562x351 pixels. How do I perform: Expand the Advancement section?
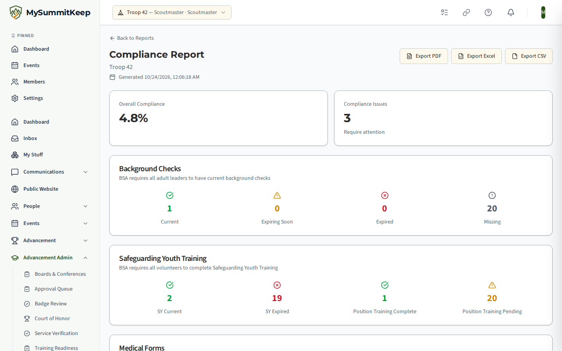point(50,240)
